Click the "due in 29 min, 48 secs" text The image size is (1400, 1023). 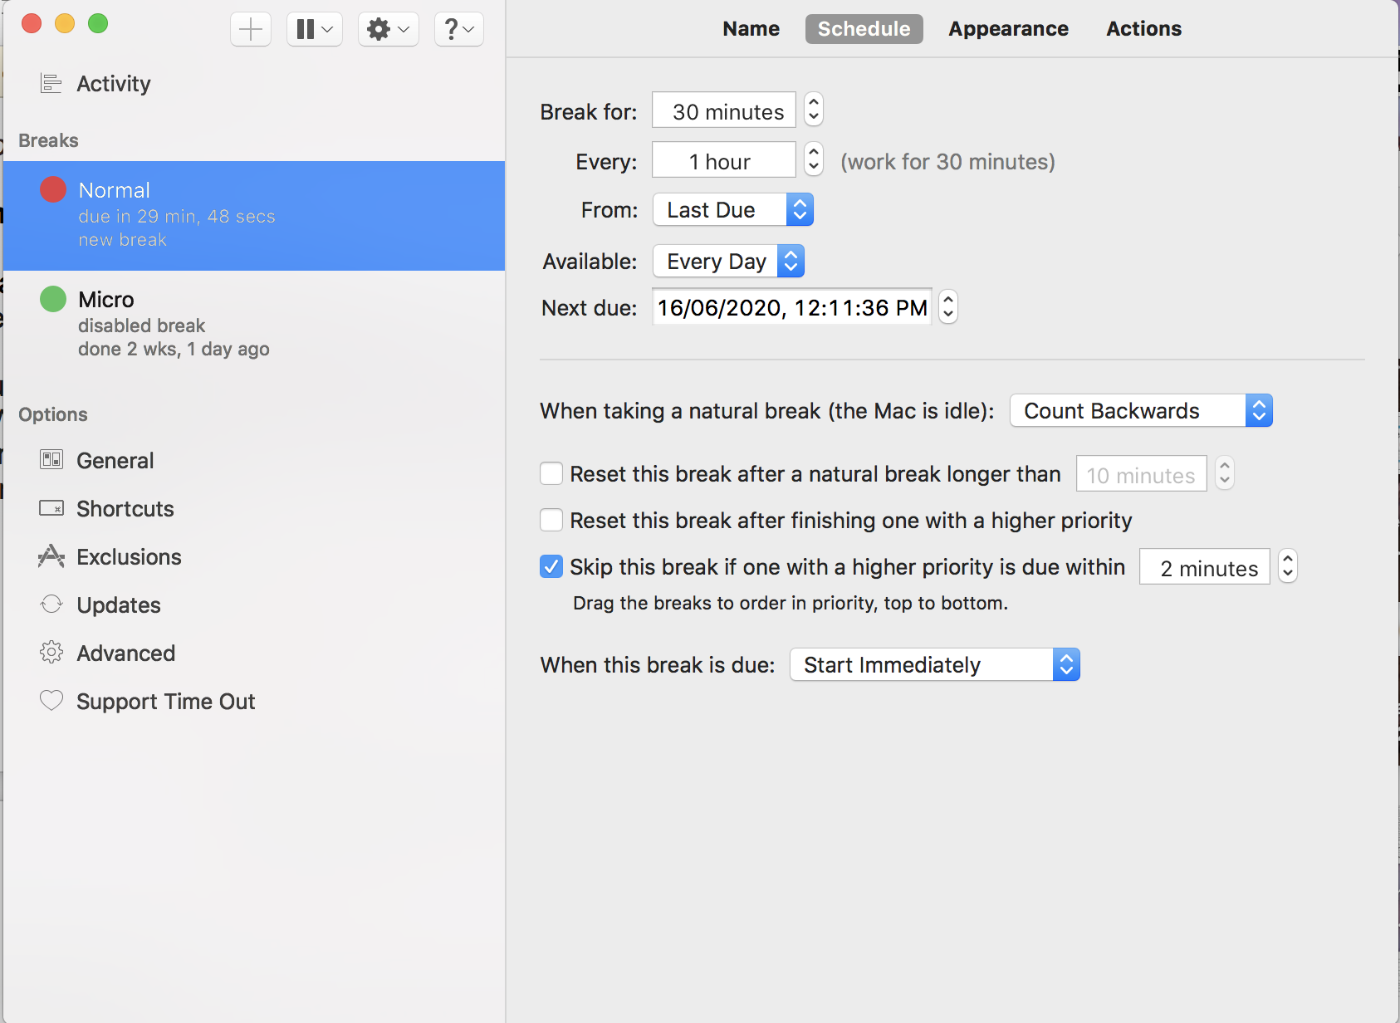pos(177,217)
